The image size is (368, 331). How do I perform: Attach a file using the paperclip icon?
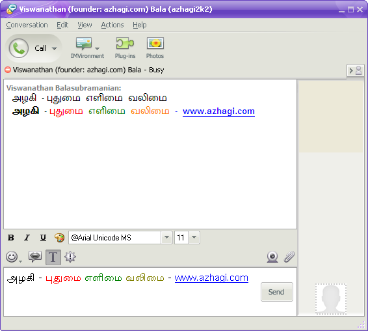pos(289,257)
